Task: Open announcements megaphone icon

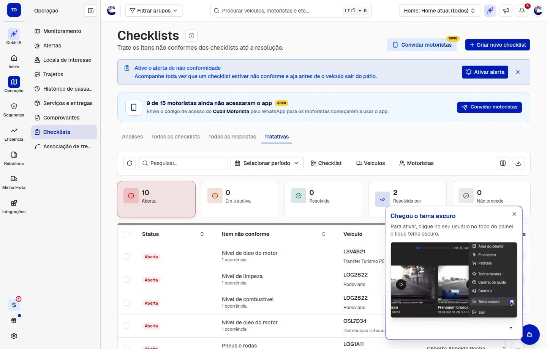Action: pyautogui.click(x=506, y=11)
